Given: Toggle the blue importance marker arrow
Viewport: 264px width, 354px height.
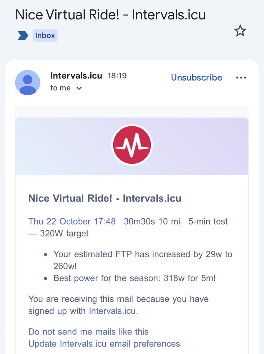Looking at the screenshot, I should 23,36.
